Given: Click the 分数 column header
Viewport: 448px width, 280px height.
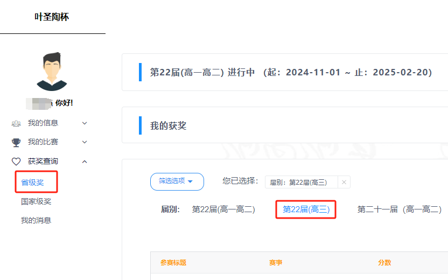Looking at the screenshot, I should point(384,263).
